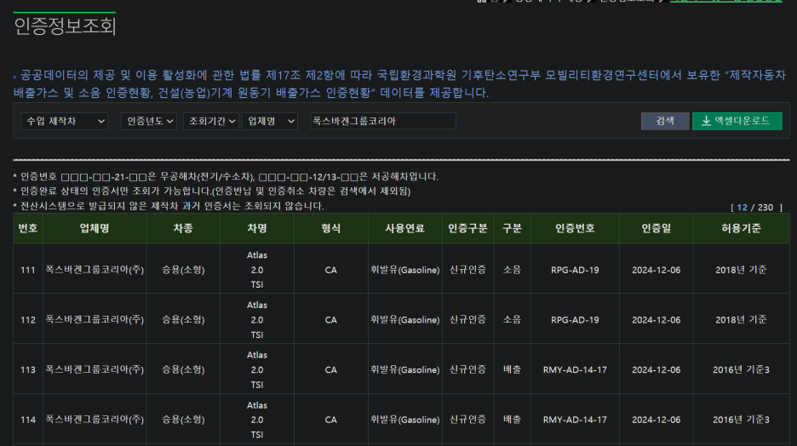Select row number 111
This screenshot has width=797, height=446.
pos(28,270)
